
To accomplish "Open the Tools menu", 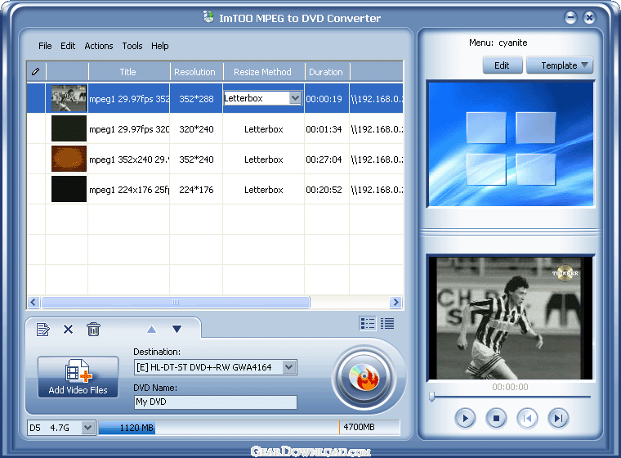I will [132, 46].
